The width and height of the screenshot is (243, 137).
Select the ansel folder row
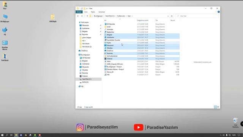tap(142, 27)
